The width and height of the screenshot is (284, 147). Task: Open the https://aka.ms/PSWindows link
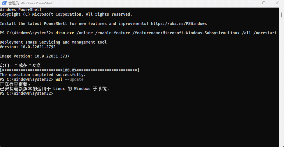tap(179, 24)
